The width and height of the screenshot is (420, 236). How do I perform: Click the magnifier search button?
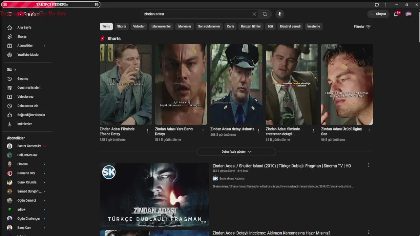[x=265, y=14]
